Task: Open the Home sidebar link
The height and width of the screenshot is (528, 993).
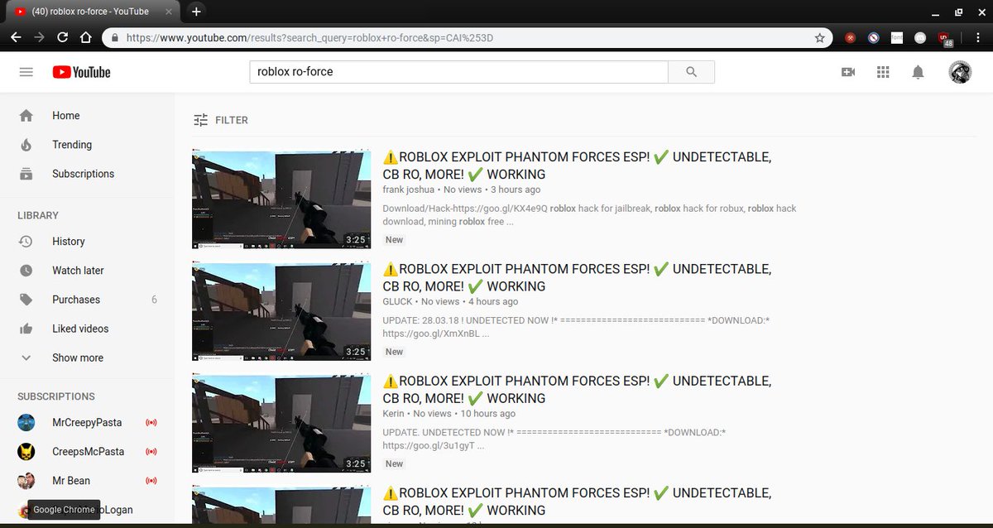Action: [x=66, y=116]
